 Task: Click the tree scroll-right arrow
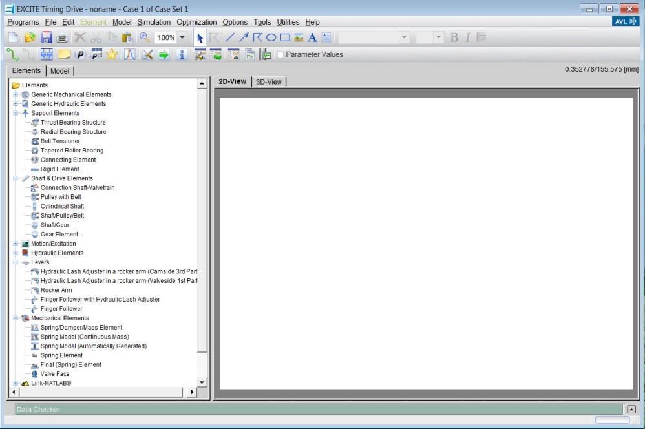click(192, 392)
